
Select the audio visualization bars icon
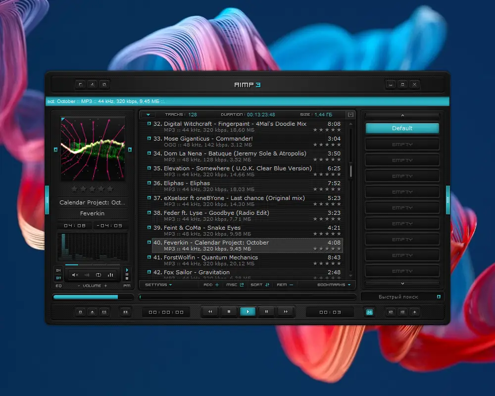click(109, 274)
